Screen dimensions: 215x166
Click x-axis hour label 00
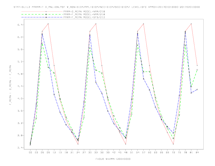click(30, 152)
